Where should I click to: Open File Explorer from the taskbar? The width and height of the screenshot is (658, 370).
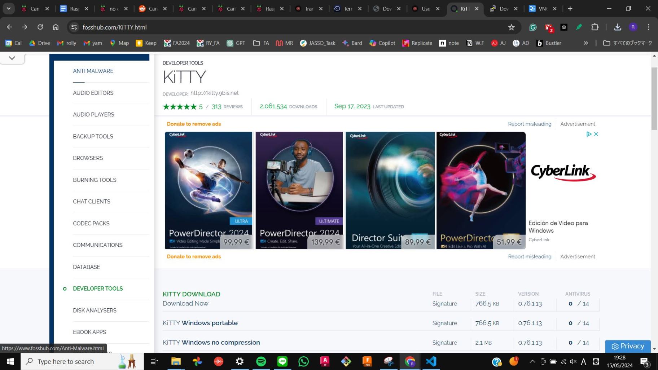tap(176, 361)
